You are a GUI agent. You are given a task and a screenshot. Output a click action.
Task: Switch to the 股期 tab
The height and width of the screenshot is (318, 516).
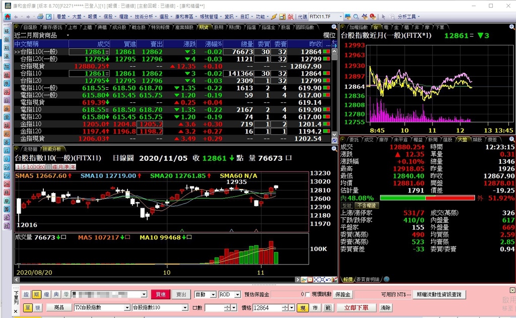point(219,27)
